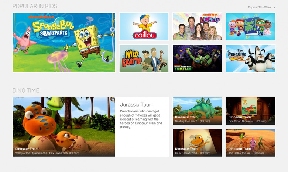
Task: Select the iCarly show thumbnail
Action: click(x=197, y=27)
